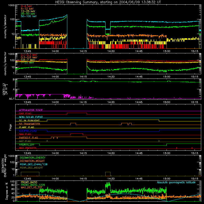Click the yellow FRONT_RATIO legend label
The image size is (204, 204).
point(29,182)
